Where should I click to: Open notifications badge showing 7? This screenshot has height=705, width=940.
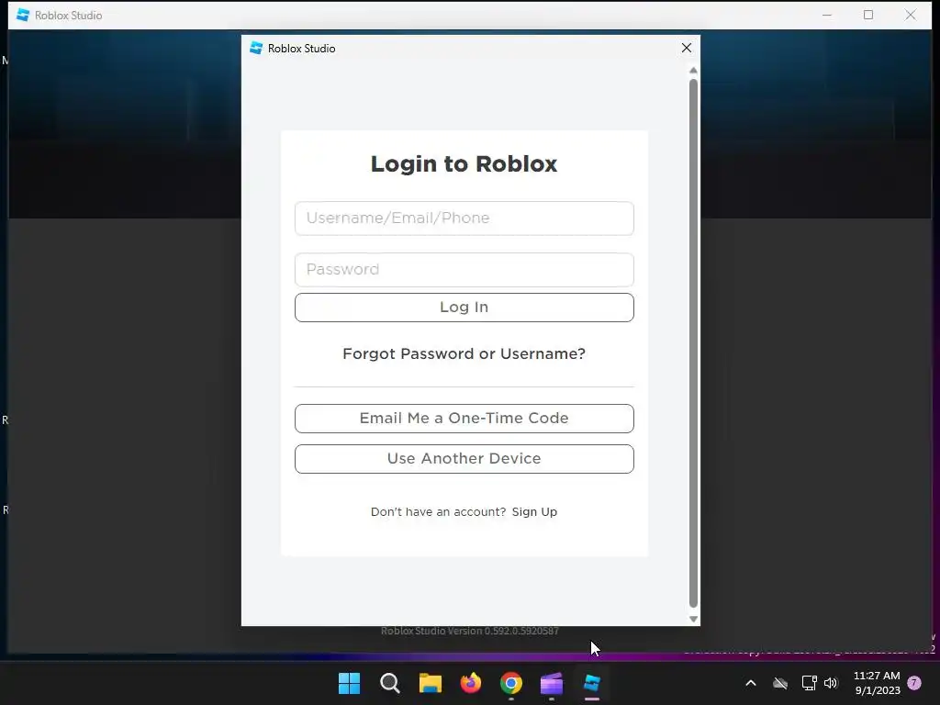(x=914, y=683)
